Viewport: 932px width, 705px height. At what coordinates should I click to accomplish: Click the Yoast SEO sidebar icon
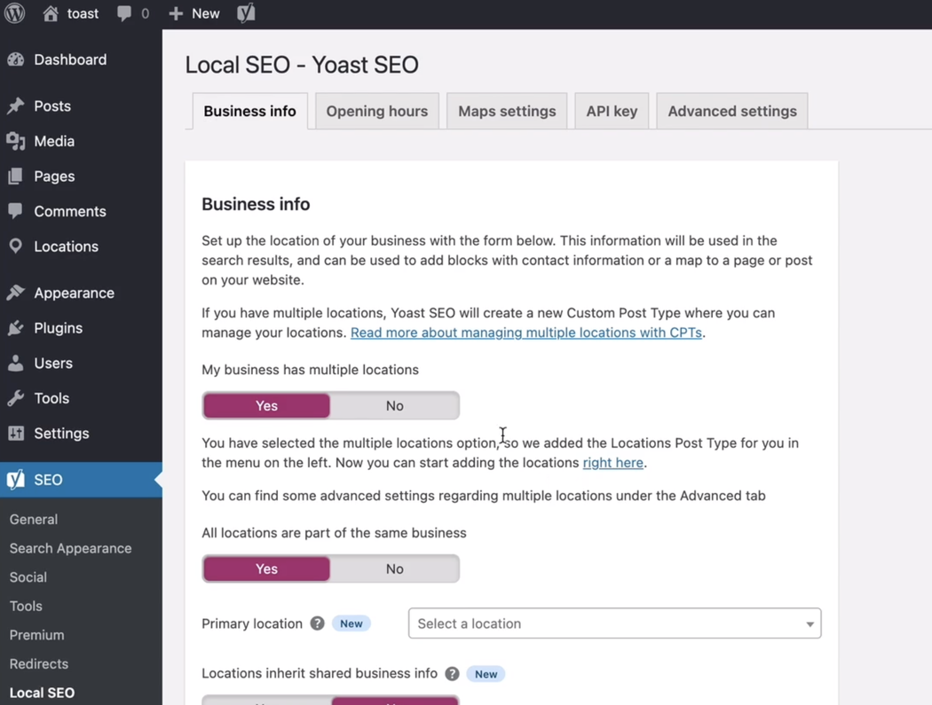pyautogui.click(x=15, y=479)
